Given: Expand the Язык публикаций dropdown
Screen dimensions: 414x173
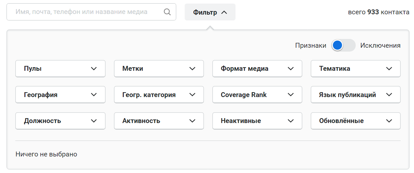Looking at the screenshot, I should coord(355,95).
